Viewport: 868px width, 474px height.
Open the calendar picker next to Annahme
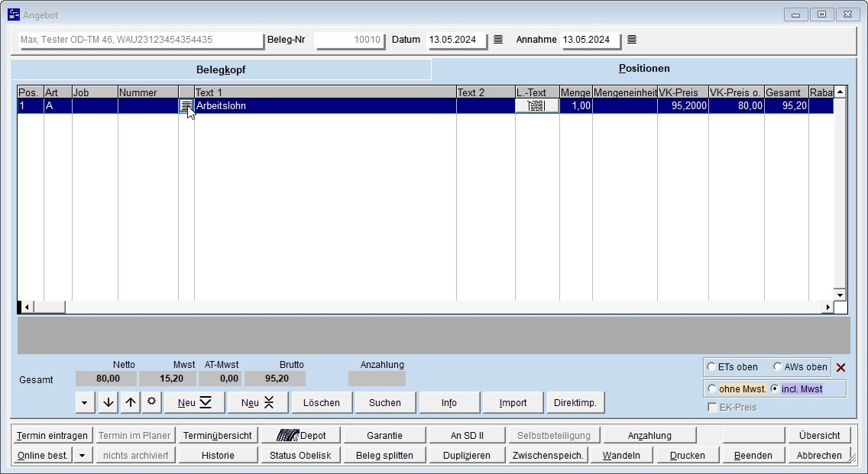632,40
